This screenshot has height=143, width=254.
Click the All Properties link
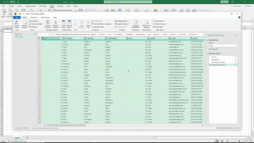pyautogui.click(x=214, y=49)
